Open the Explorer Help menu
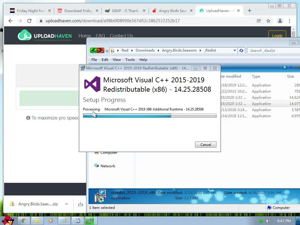The height and width of the screenshot is (225, 300). click(x=143, y=60)
